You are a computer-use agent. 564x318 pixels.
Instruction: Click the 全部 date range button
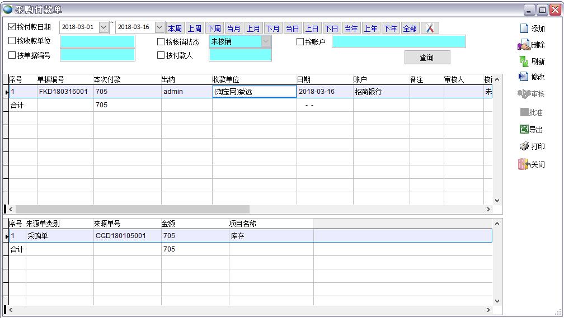coord(410,29)
